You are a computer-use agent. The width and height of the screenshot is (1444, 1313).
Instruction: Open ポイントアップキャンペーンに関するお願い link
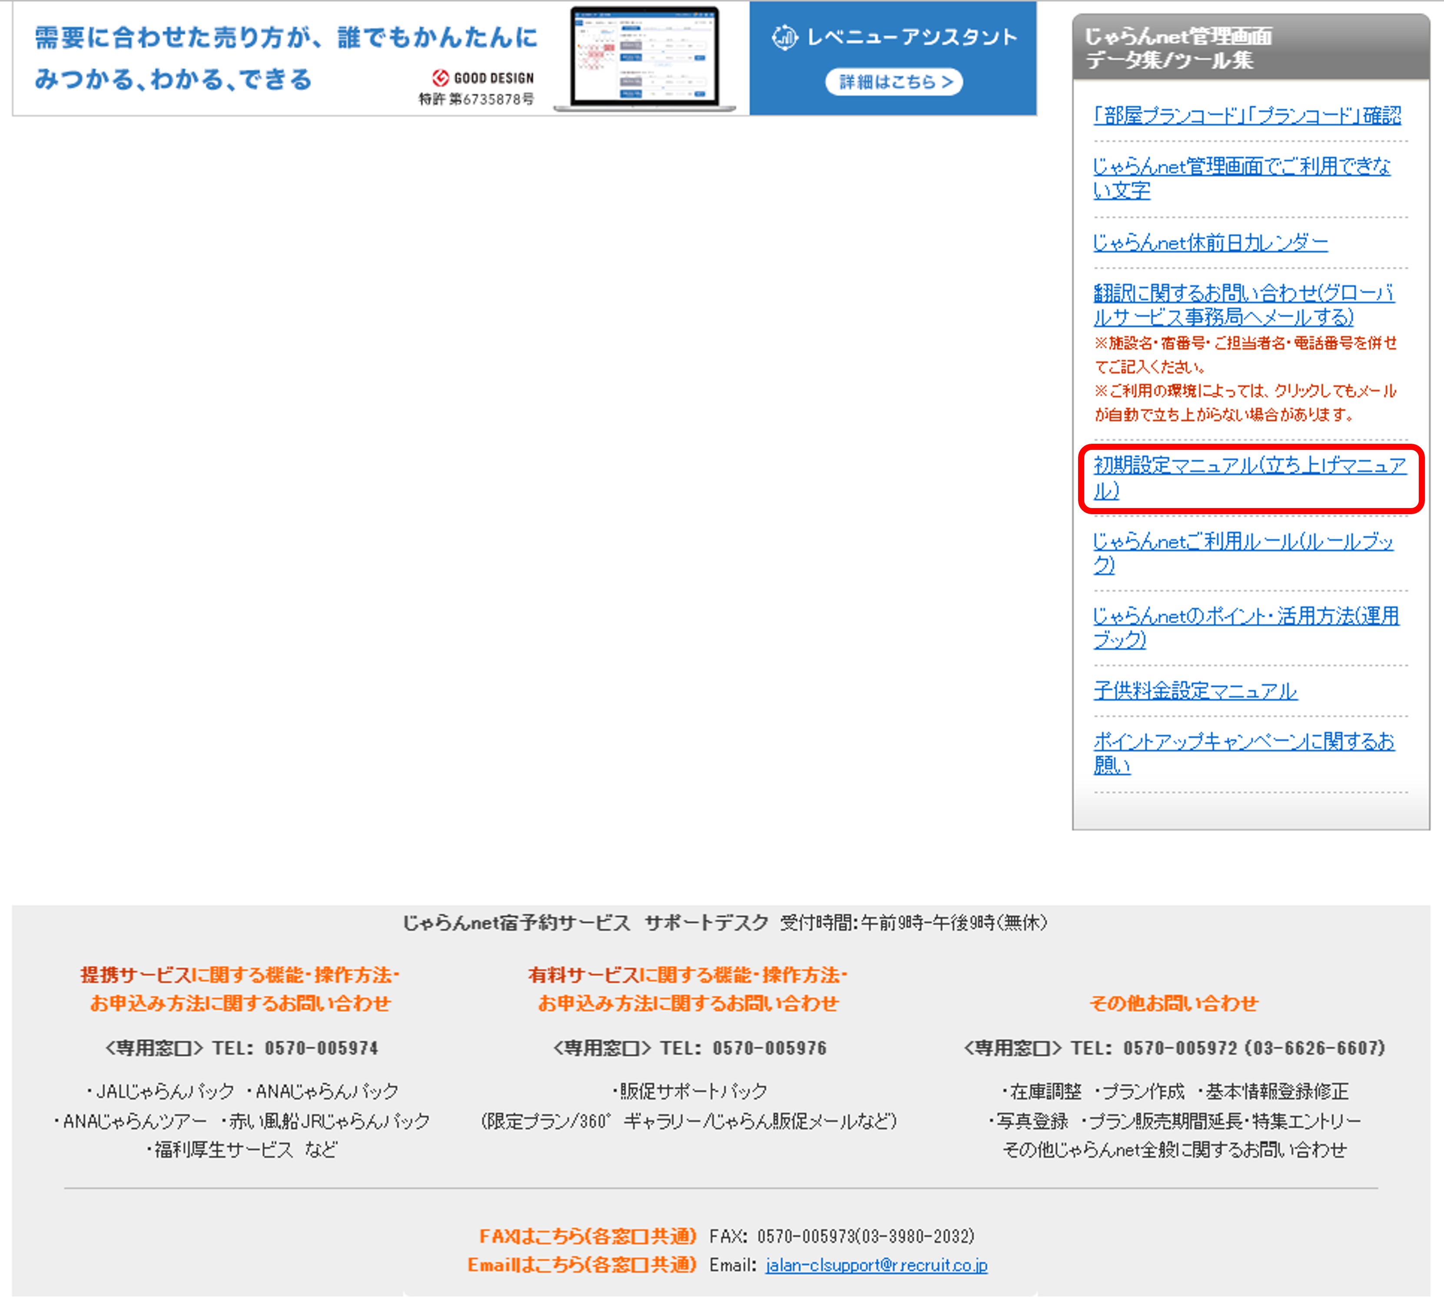click(x=1243, y=741)
